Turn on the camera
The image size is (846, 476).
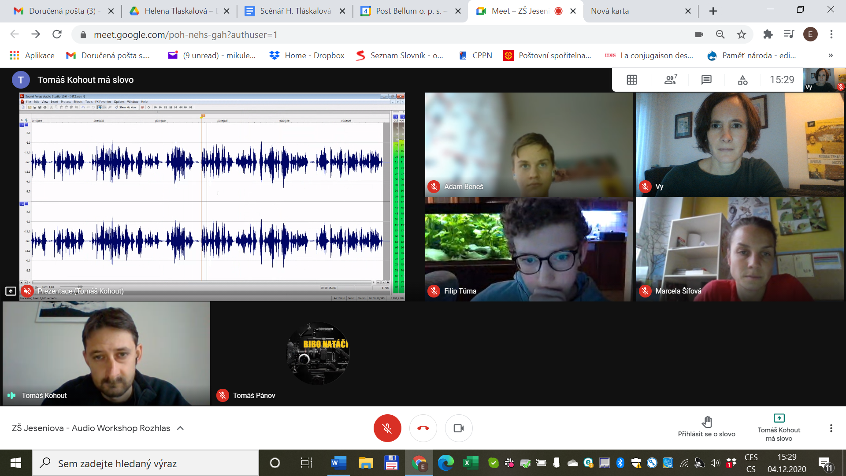click(x=459, y=428)
